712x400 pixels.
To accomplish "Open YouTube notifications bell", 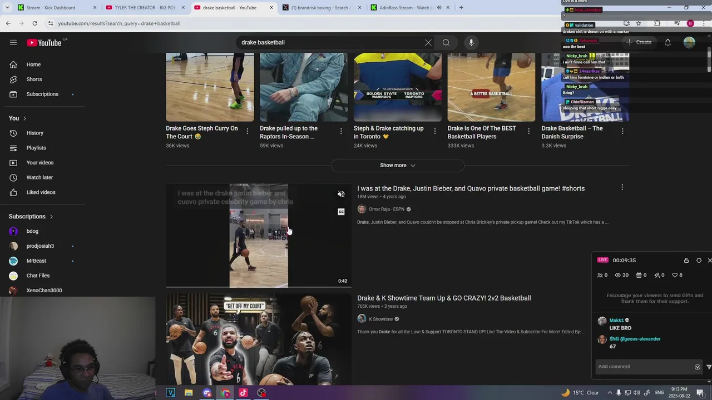I will click(x=667, y=42).
